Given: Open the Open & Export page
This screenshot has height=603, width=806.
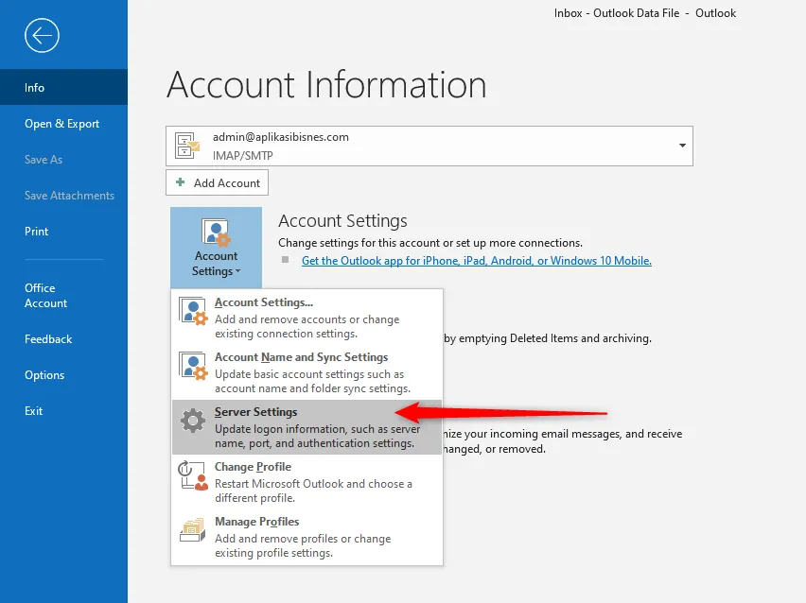Looking at the screenshot, I should click(x=63, y=123).
